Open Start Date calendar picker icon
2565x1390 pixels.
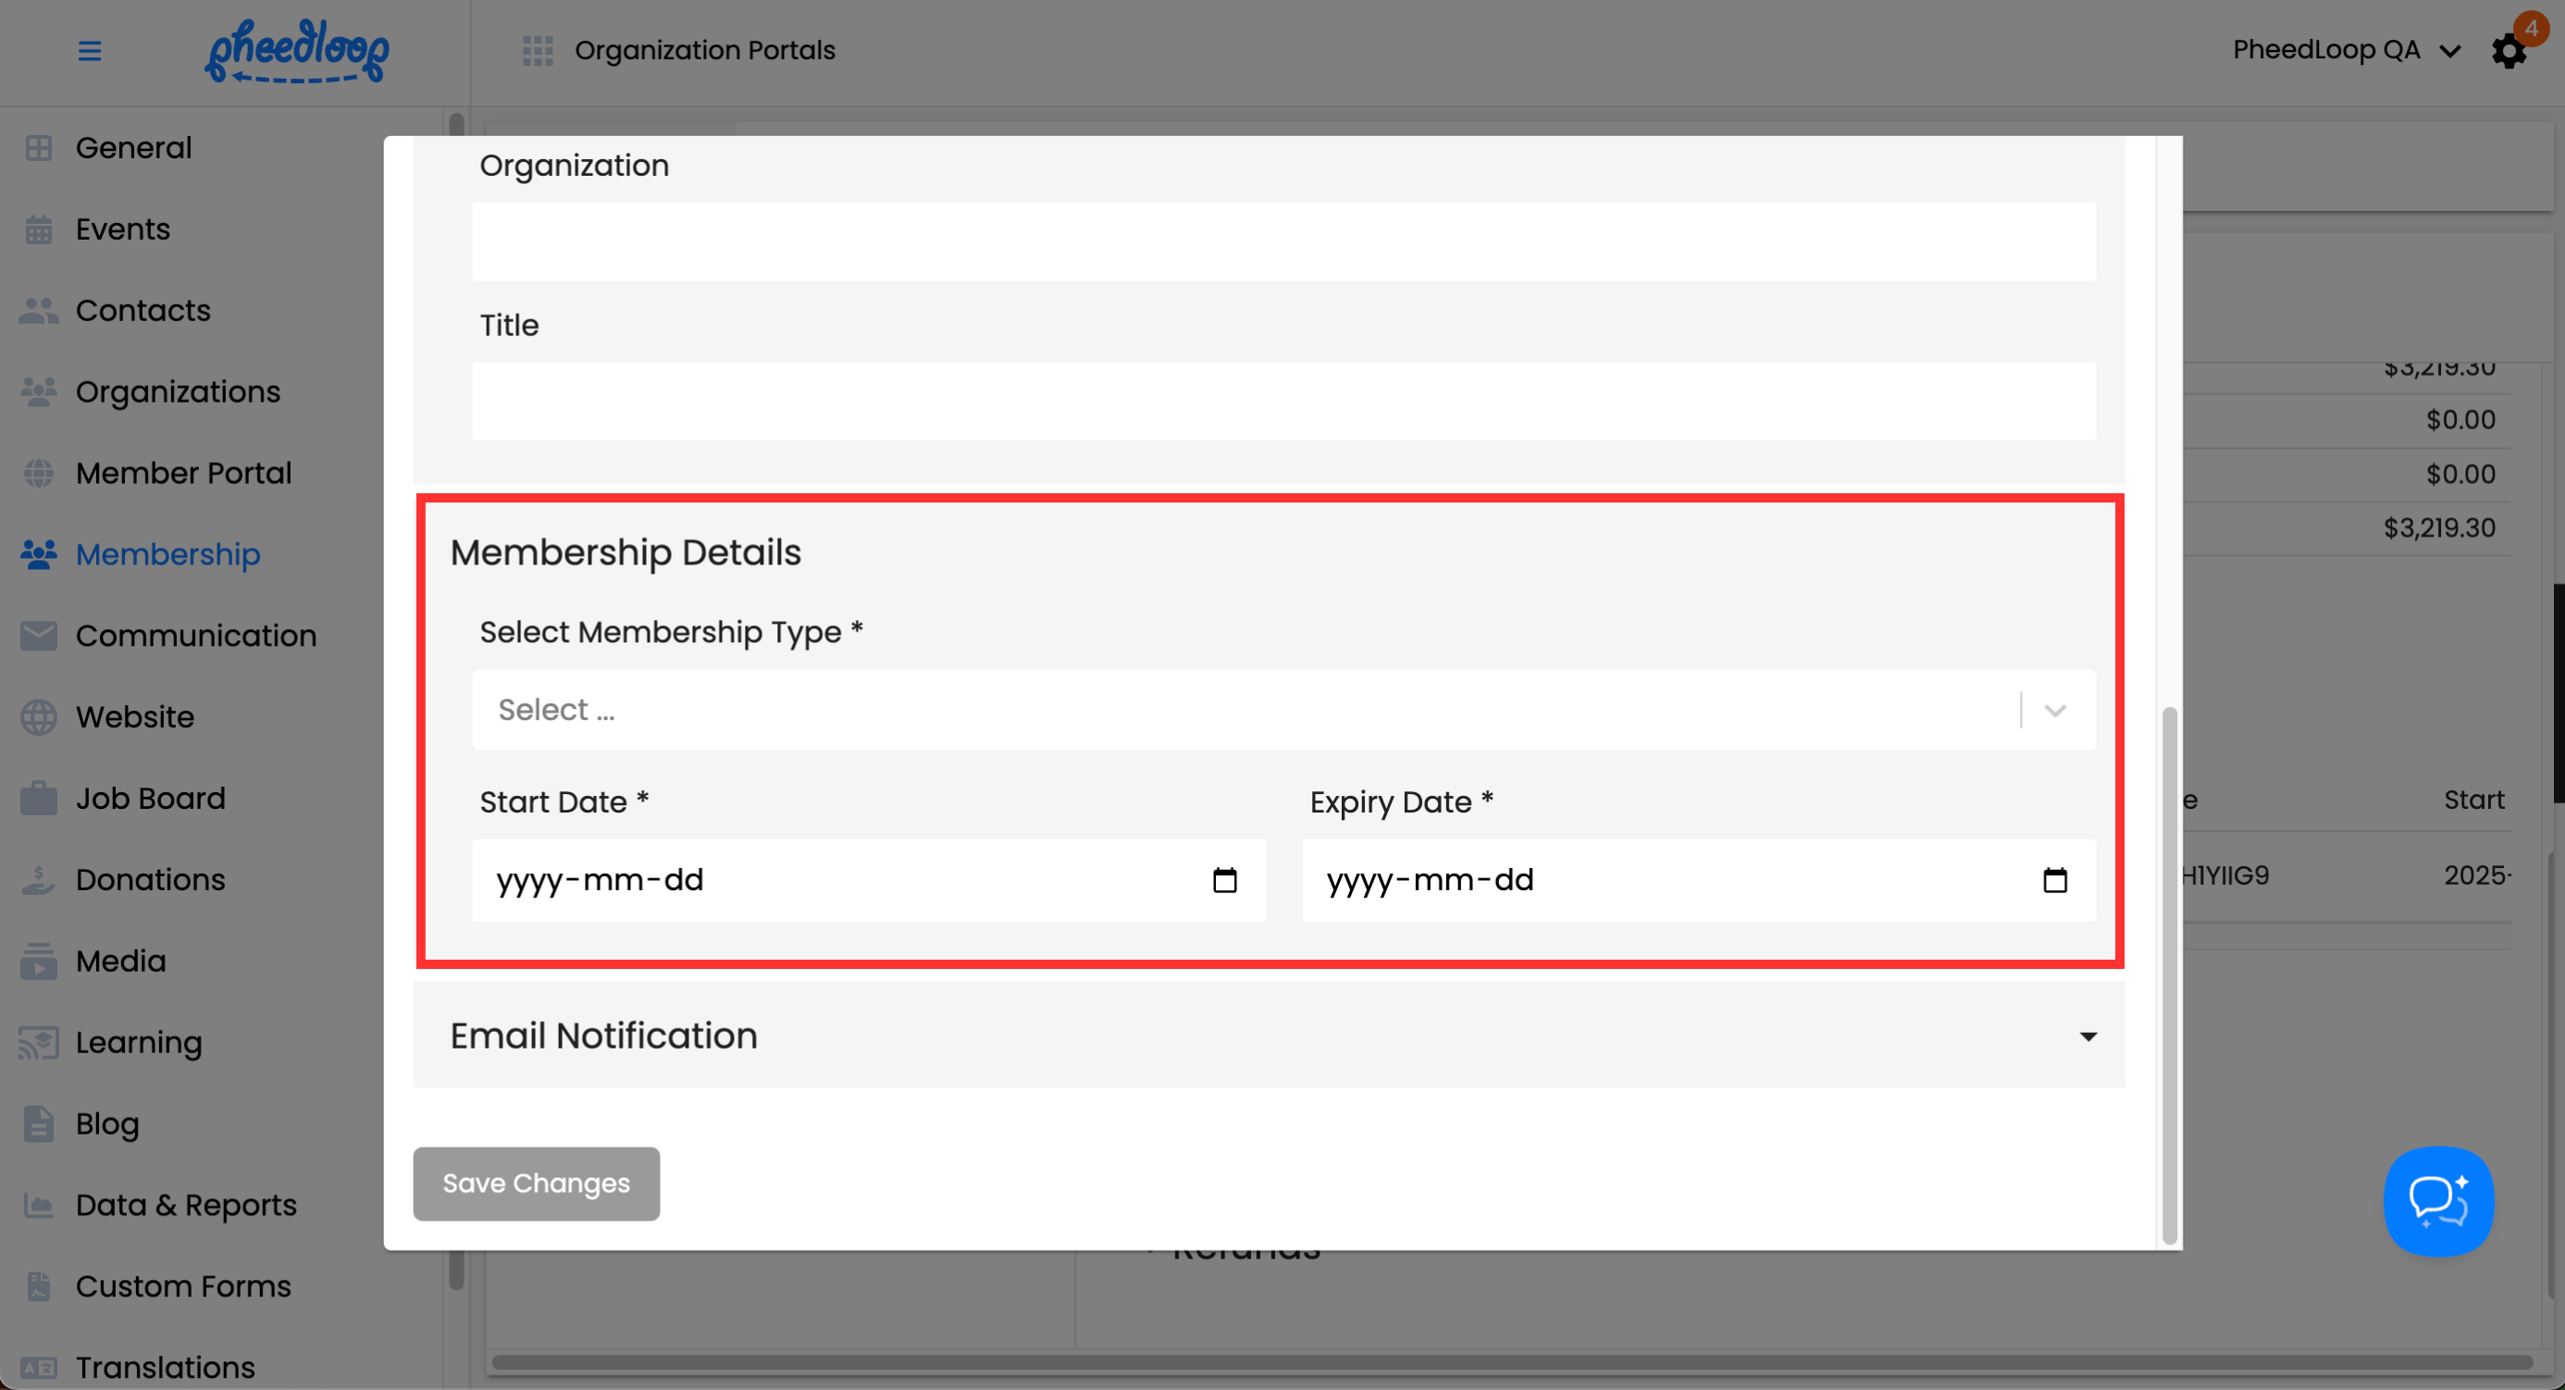[1225, 880]
